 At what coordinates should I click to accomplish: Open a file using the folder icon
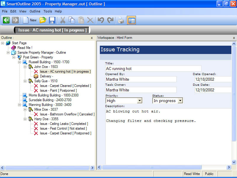[x=43, y=20]
